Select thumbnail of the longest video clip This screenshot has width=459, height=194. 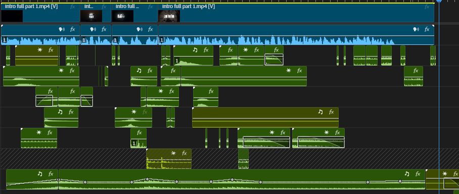(169, 16)
